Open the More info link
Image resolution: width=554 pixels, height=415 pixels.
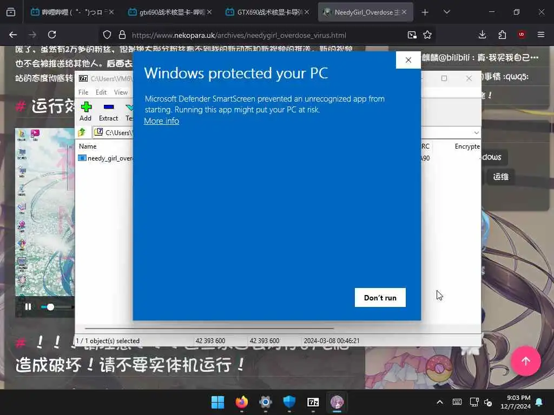pyautogui.click(x=161, y=121)
